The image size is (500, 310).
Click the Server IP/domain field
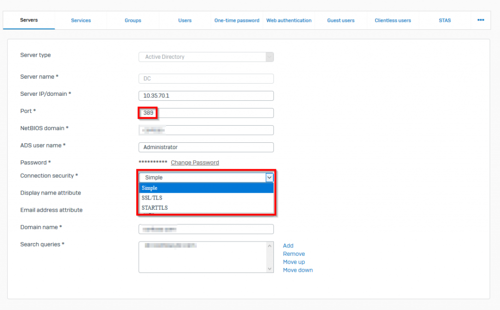[x=206, y=96]
